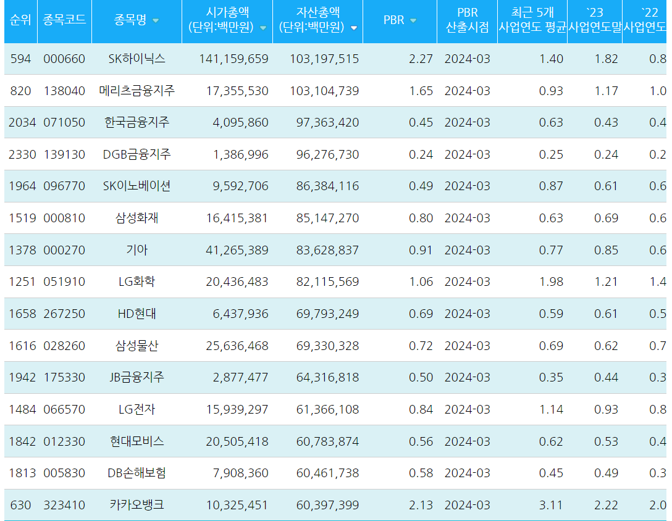The height and width of the screenshot is (521, 672).
Task: Select HD현대 in the name column
Action: click(x=136, y=314)
